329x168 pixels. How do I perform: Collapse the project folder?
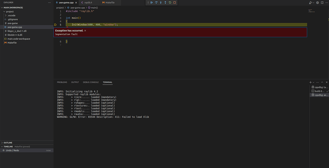coord(10,12)
